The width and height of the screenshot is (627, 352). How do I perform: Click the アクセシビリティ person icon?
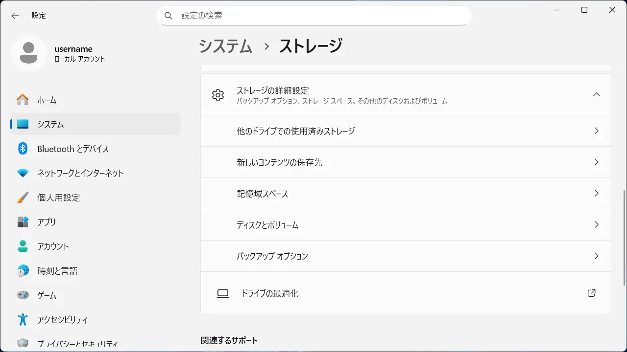click(23, 320)
